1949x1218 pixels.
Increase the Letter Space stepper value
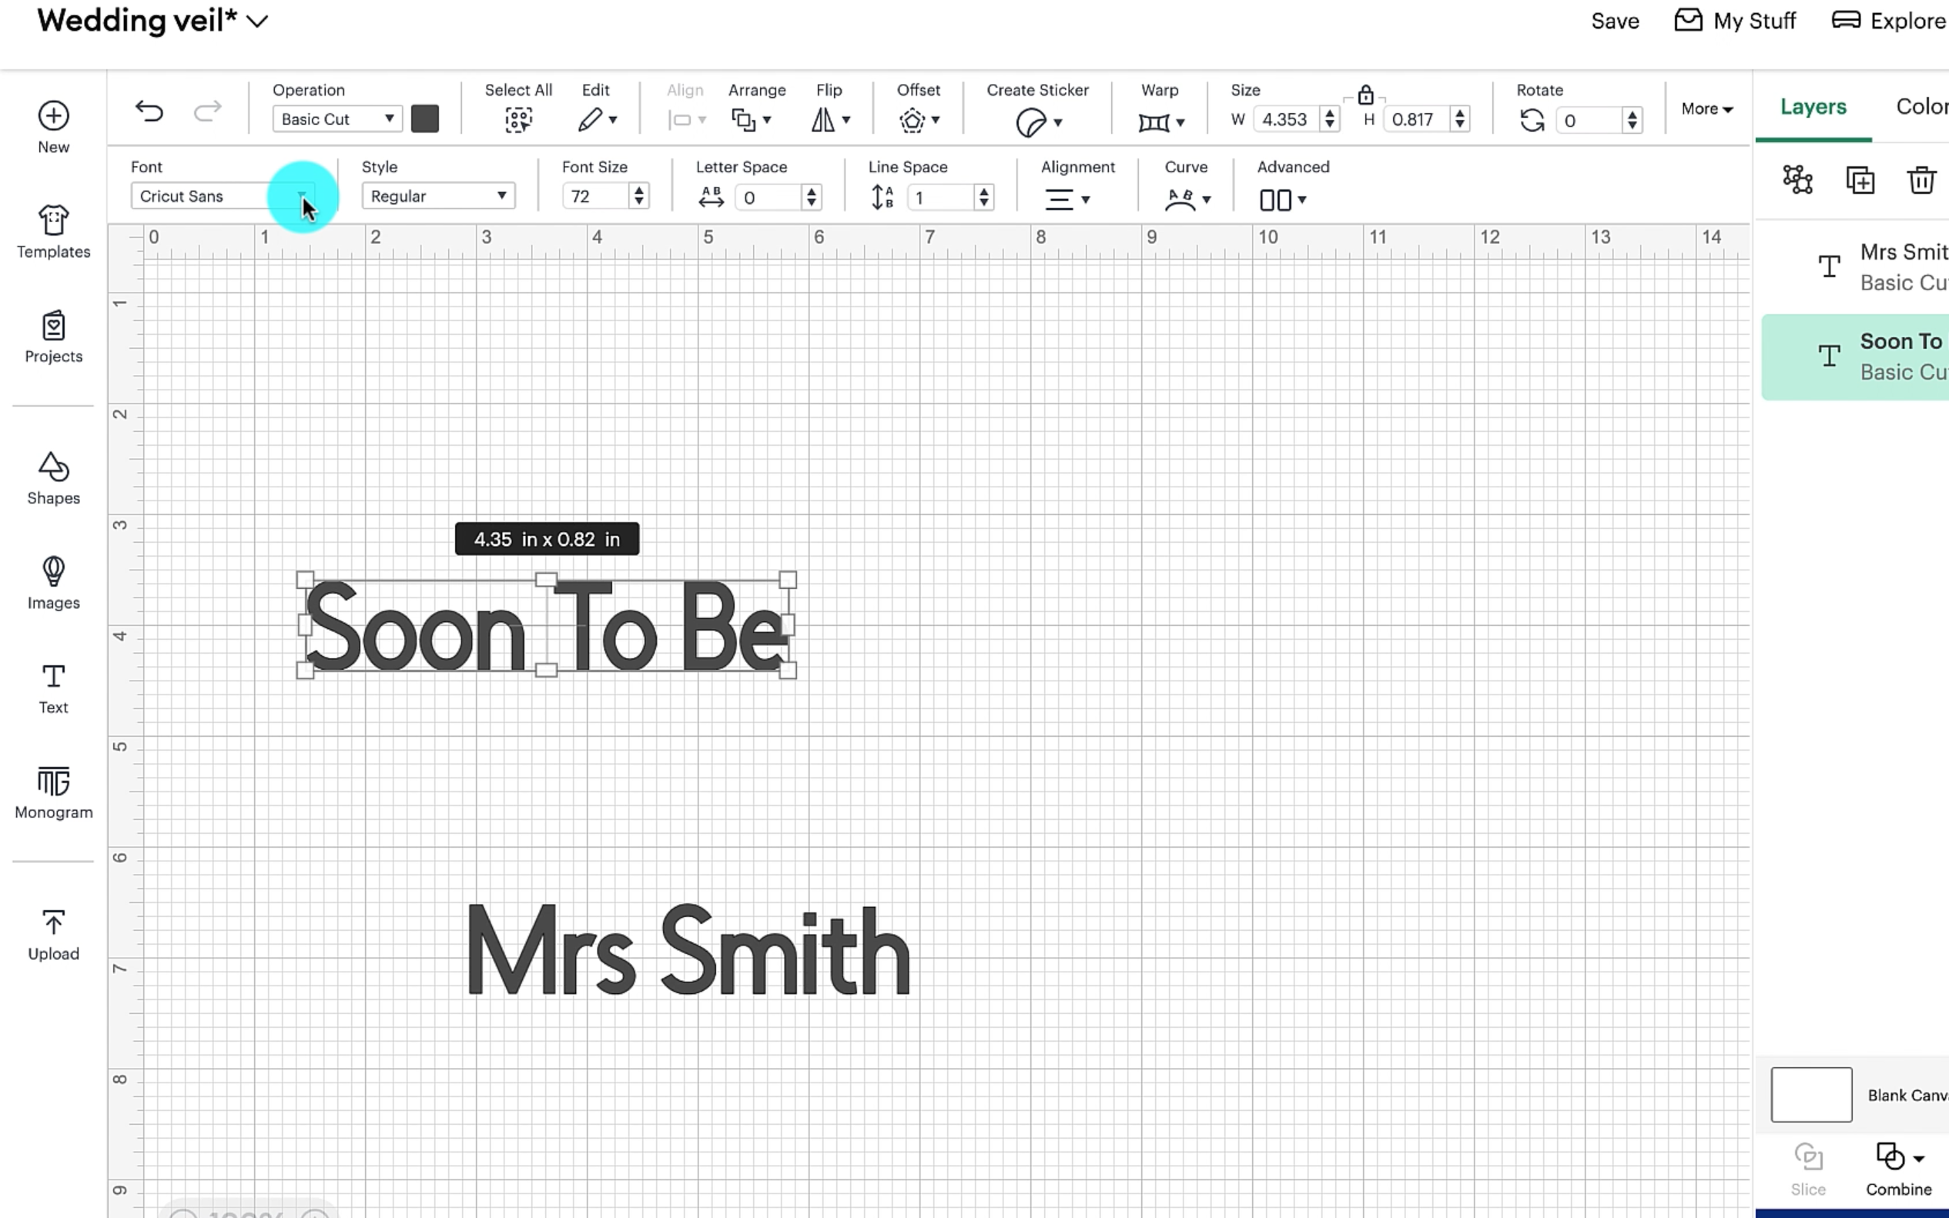pyautogui.click(x=812, y=192)
